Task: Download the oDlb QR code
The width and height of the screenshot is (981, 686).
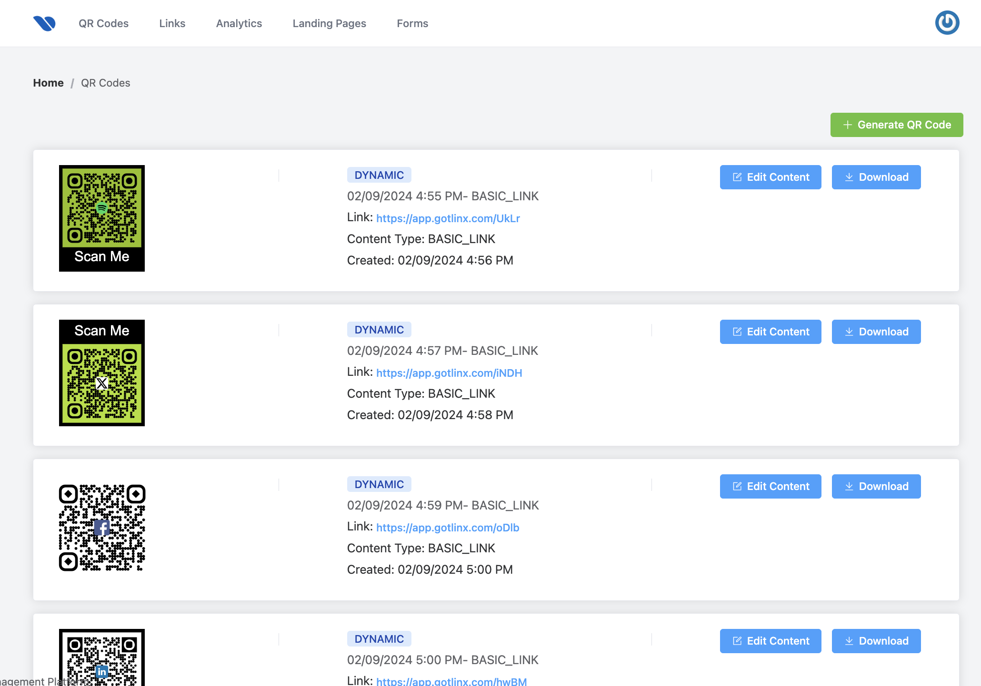Action: pos(876,486)
